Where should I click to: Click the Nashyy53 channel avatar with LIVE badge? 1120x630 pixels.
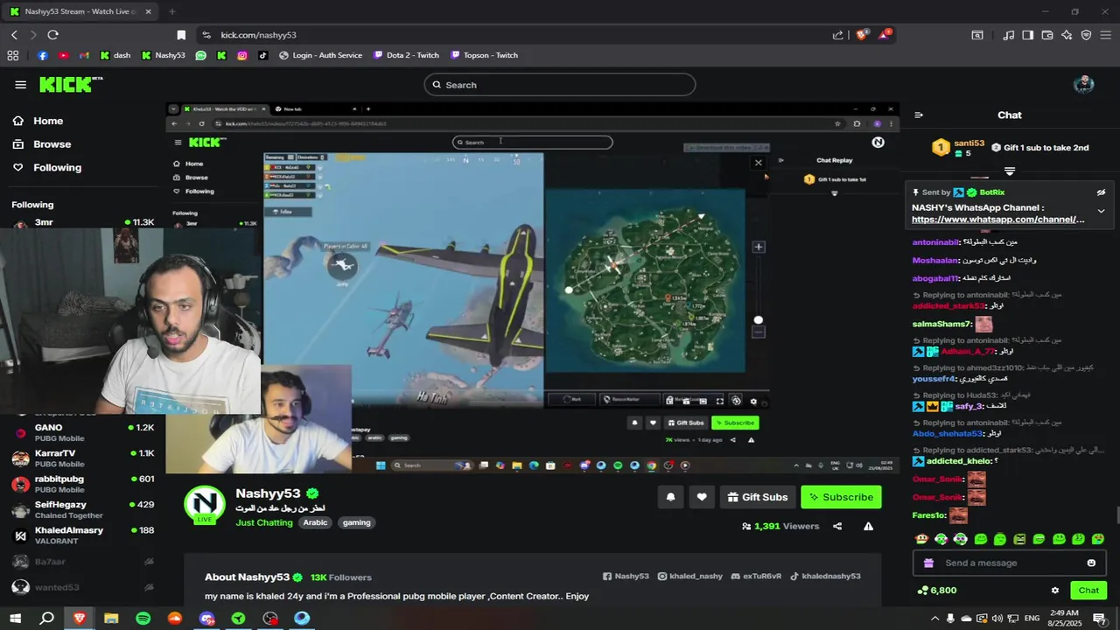[x=205, y=505]
